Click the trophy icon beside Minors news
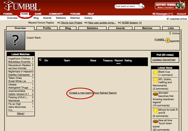Image resolution: width=188 pixels, height=131 pixels. point(155,111)
